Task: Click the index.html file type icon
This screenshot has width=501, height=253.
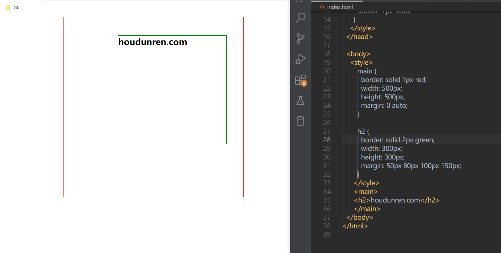Action: pyautogui.click(x=322, y=7)
